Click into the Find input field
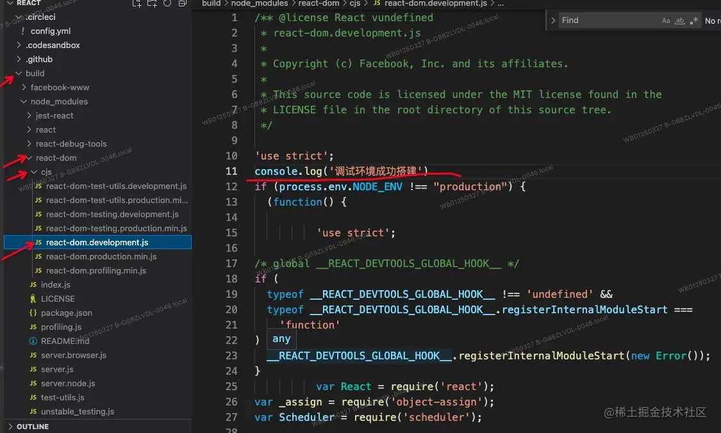Screen dimensions: 721x433 (609, 20)
